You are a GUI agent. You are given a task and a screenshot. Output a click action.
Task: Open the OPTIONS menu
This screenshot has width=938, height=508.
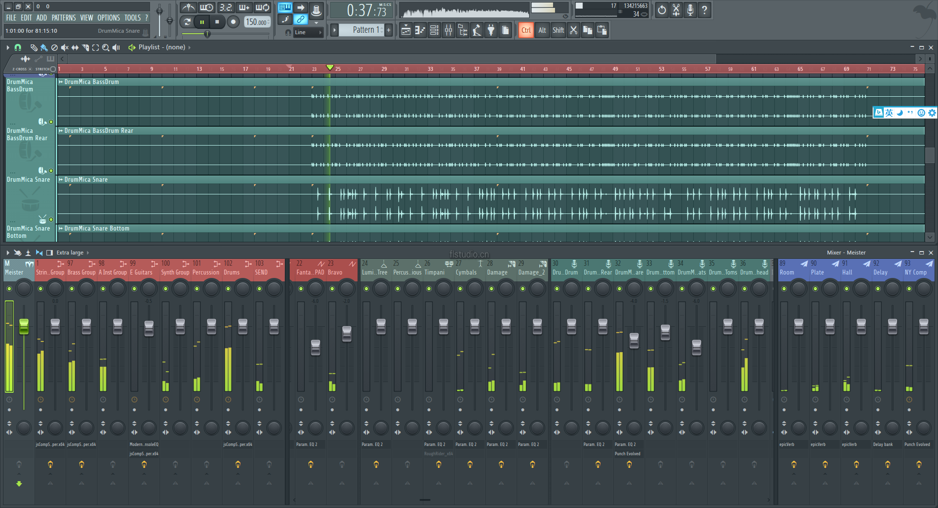tap(108, 18)
